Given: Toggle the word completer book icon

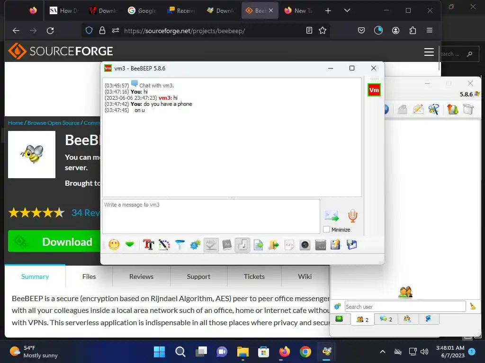Looking at the screenshot, I should pos(227,245).
